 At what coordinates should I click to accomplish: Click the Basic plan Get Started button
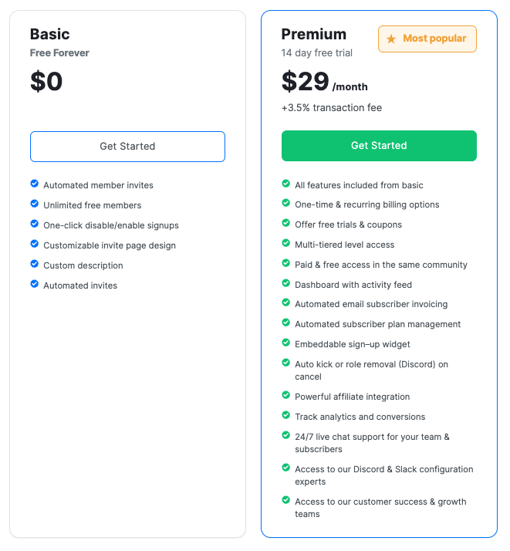point(127,147)
